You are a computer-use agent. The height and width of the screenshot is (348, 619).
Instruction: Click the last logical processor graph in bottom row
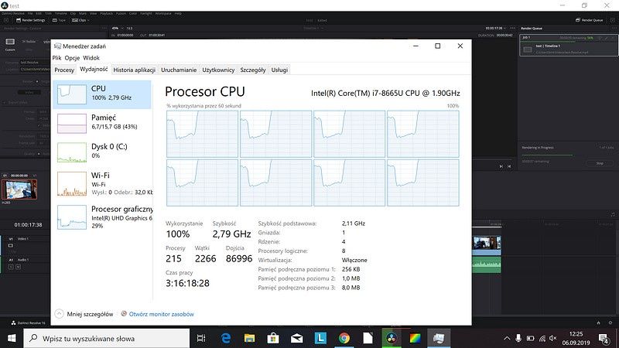tap(422, 183)
